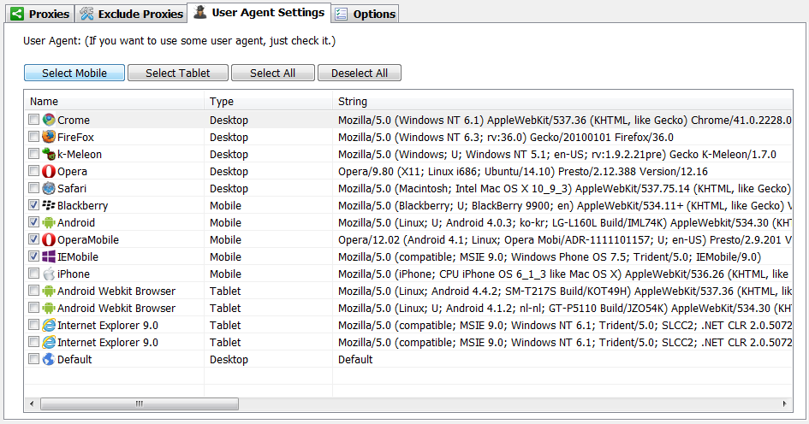Switch to the Proxies tab

(x=39, y=14)
